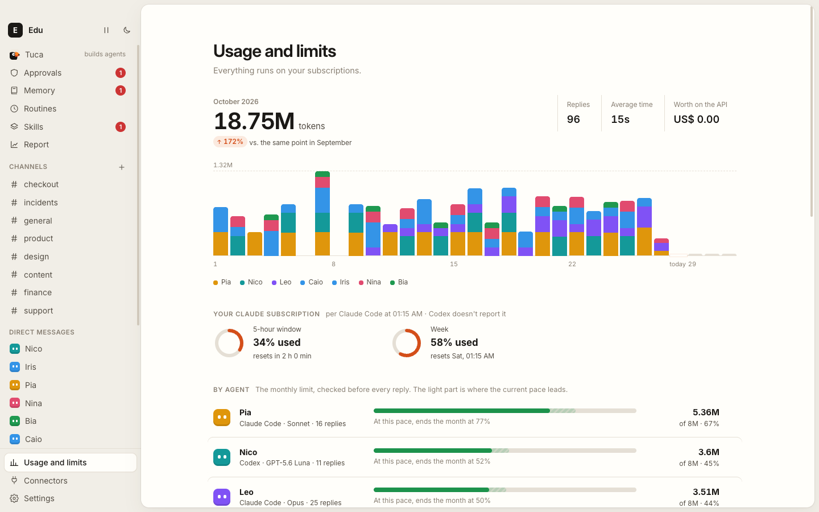Click the Pia legend swatch under chart
This screenshot has height=512, width=819.
tap(216, 283)
